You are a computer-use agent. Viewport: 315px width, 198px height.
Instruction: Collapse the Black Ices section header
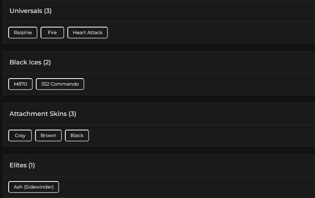25,62
